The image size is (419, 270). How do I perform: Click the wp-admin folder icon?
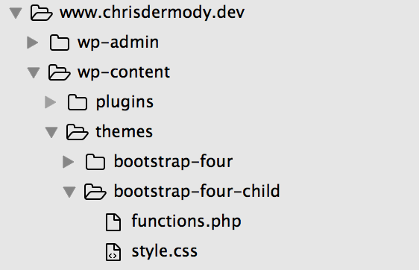click(60, 43)
